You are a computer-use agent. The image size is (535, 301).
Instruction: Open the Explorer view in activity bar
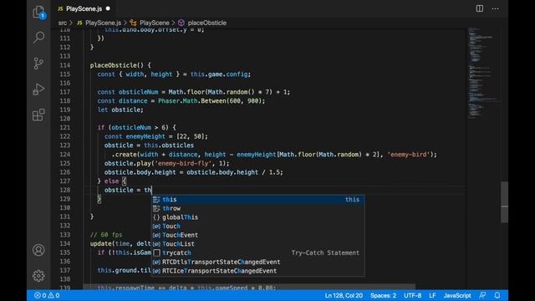click(x=38, y=12)
